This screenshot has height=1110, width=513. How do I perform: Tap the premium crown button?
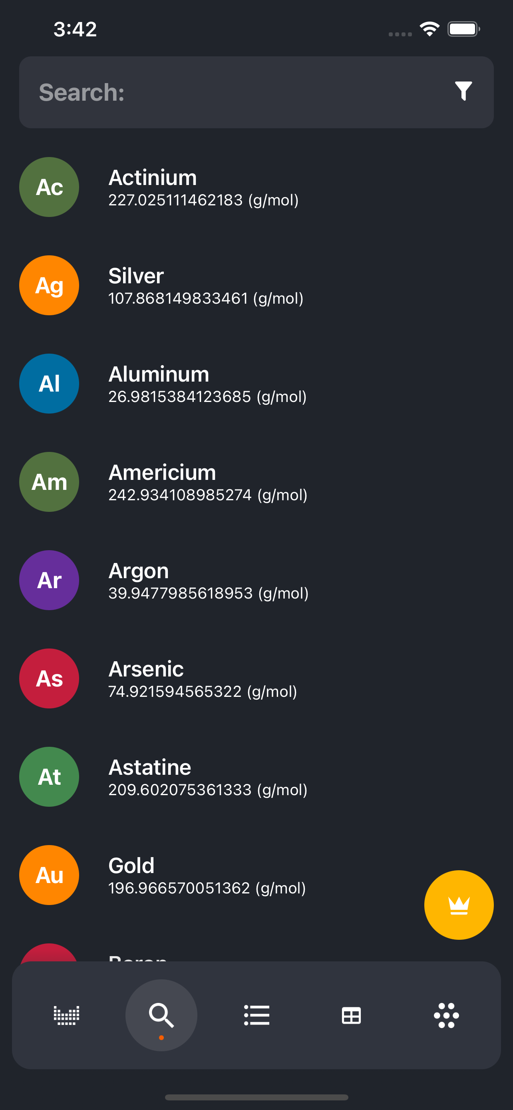[x=459, y=905]
